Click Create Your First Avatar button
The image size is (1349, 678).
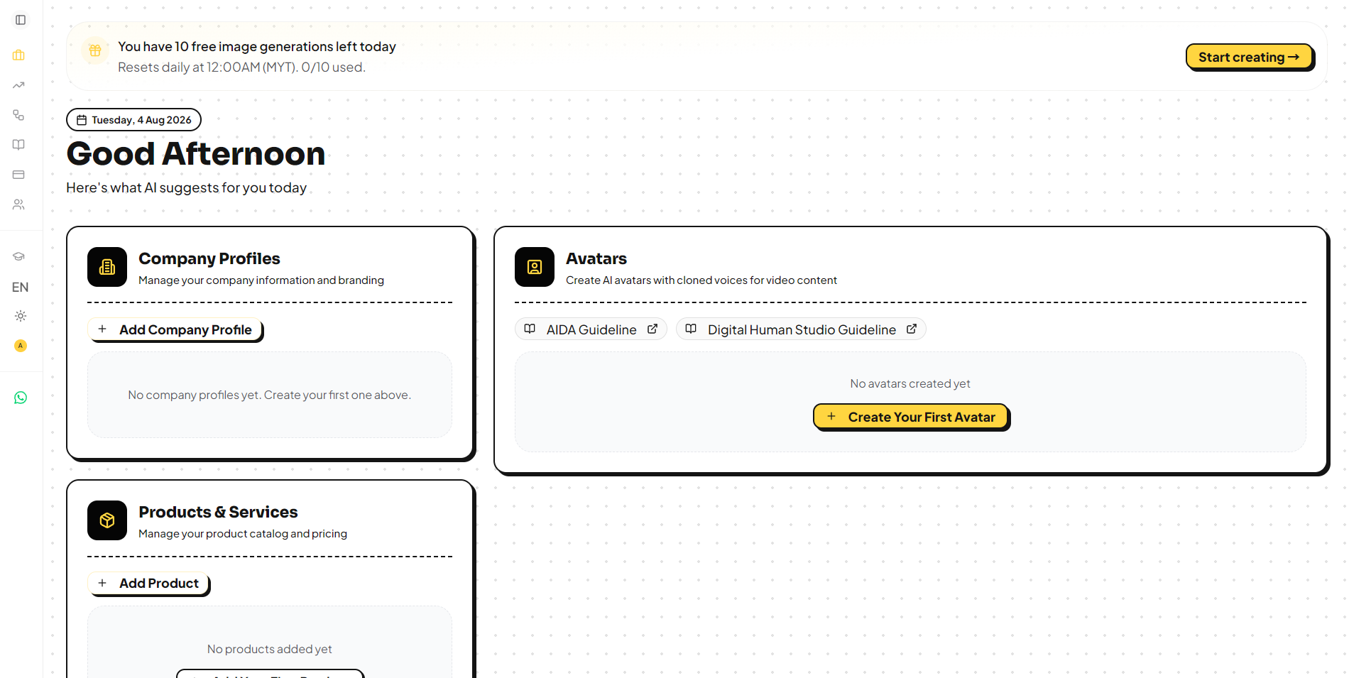[911, 417]
